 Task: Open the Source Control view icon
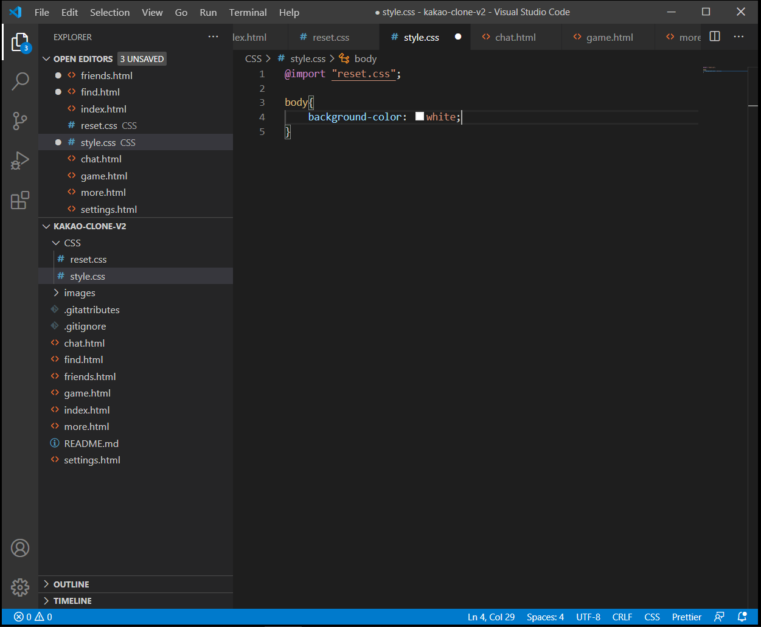pos(20,121)
